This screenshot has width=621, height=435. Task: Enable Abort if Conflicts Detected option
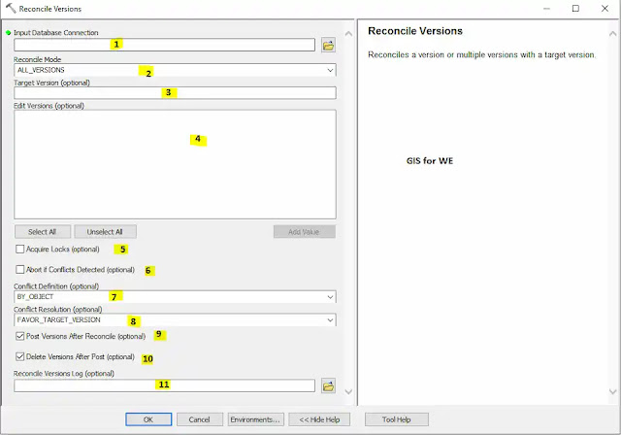pos(19,269)
